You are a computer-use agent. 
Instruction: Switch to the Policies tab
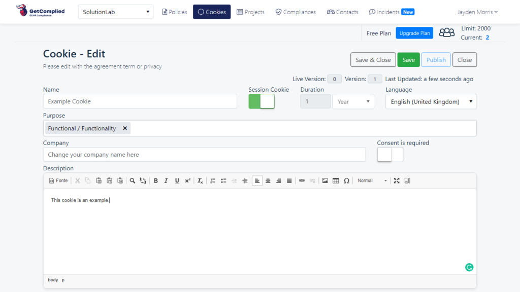click(x=174, y=11)
